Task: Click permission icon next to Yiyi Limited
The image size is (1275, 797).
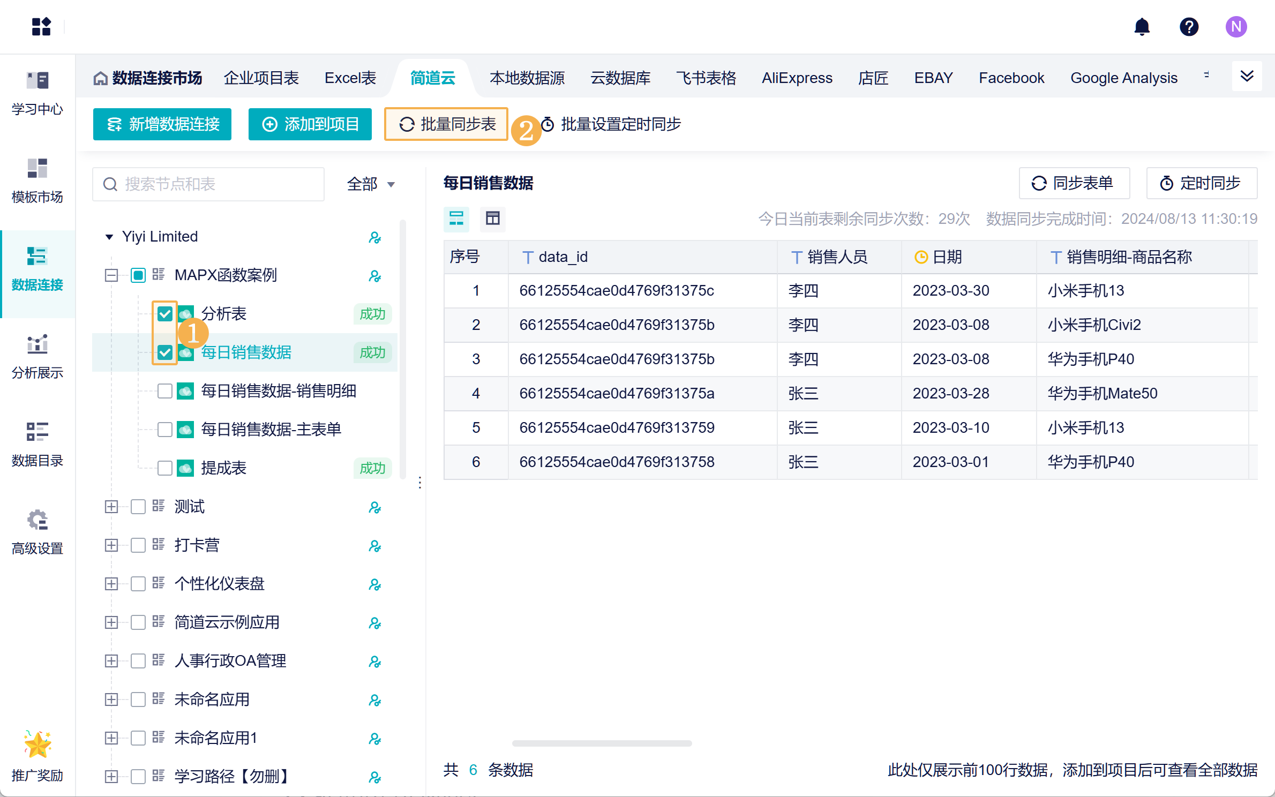Action: [374, 237]
